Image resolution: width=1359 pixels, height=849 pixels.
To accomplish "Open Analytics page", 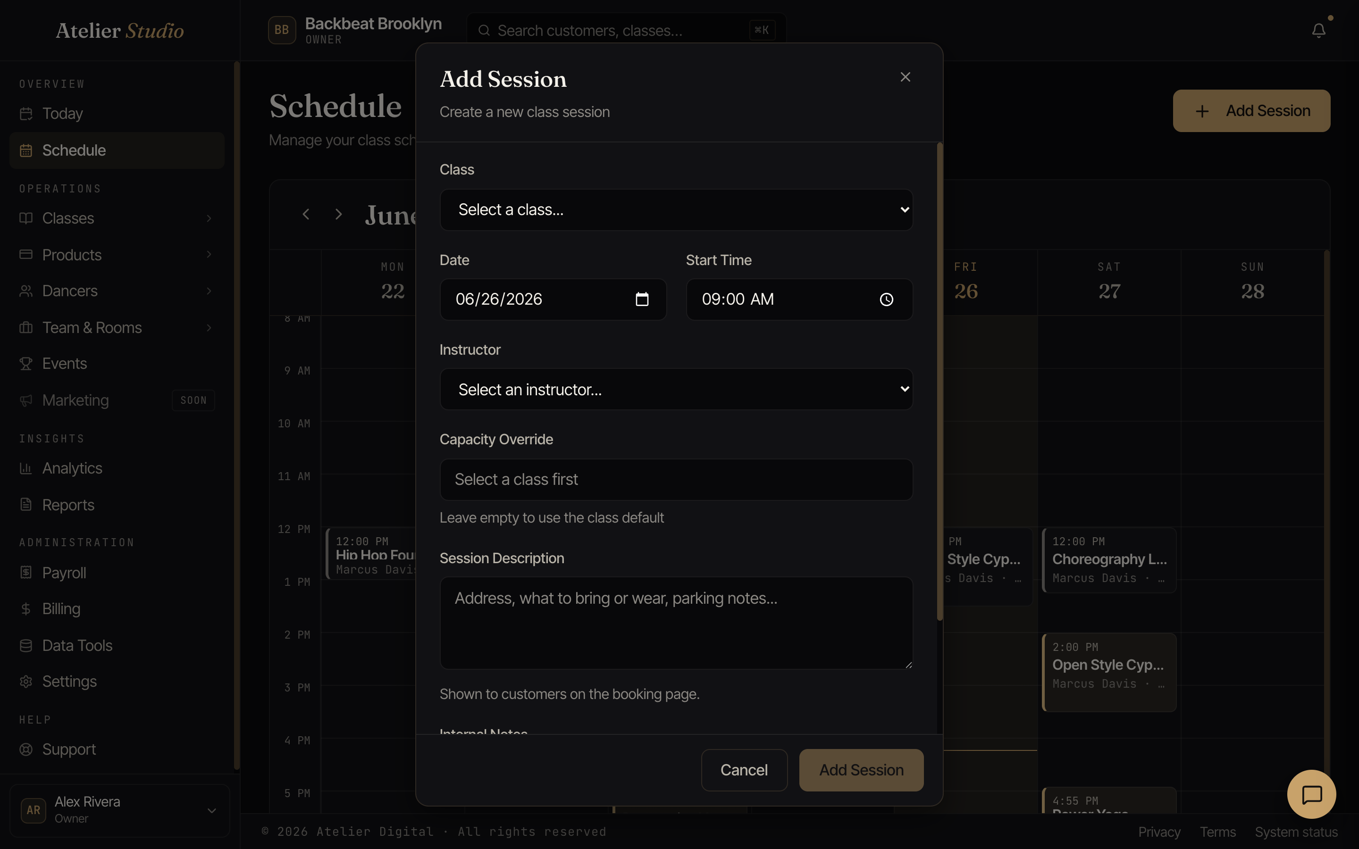I will coord(117,468).
